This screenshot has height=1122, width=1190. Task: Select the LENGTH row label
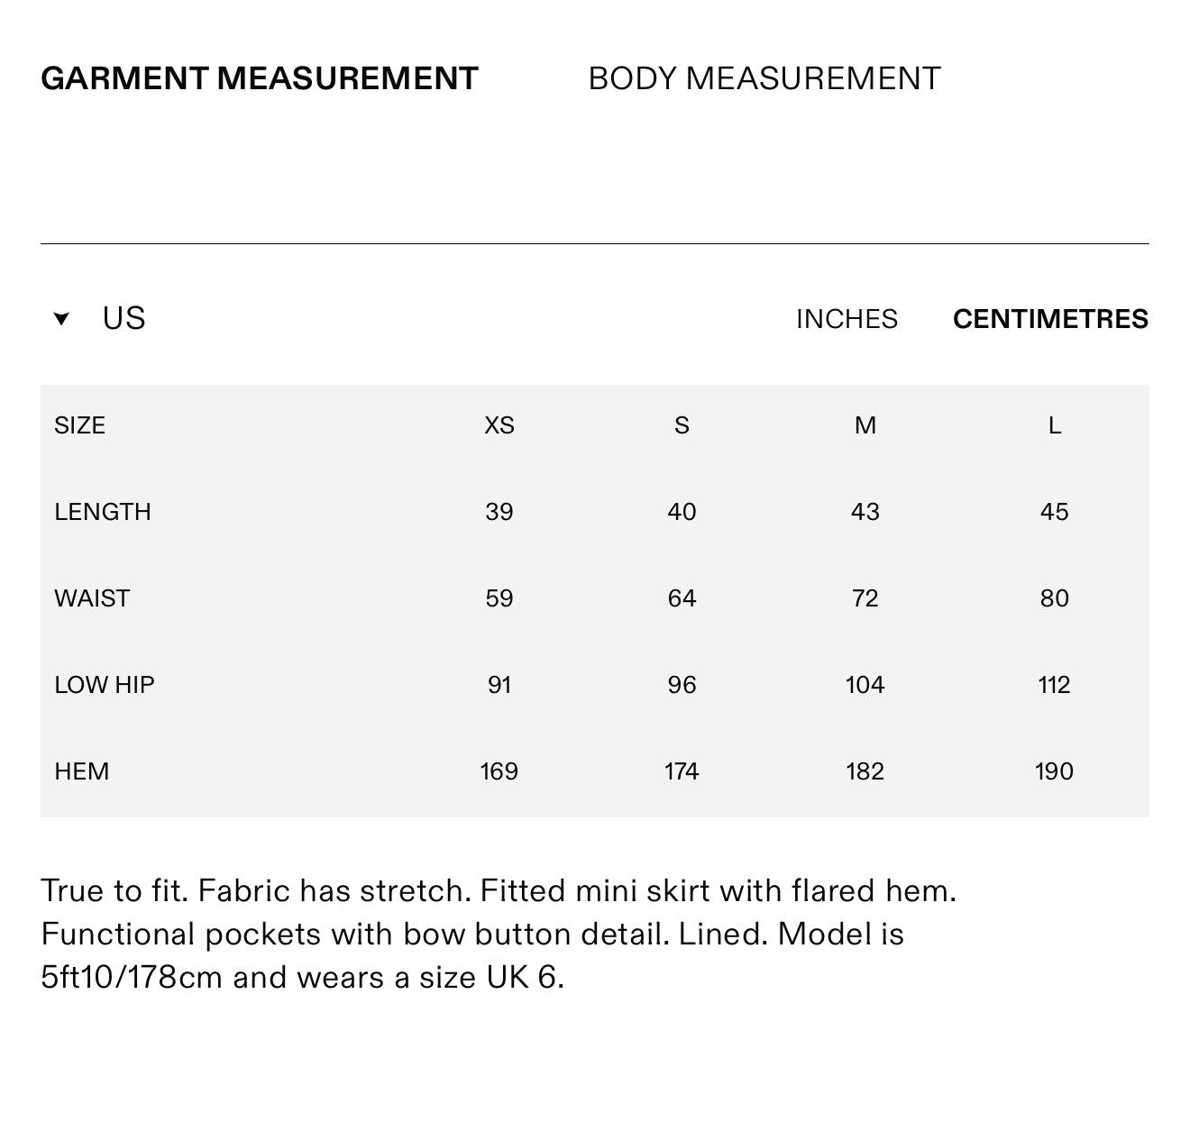103,512
